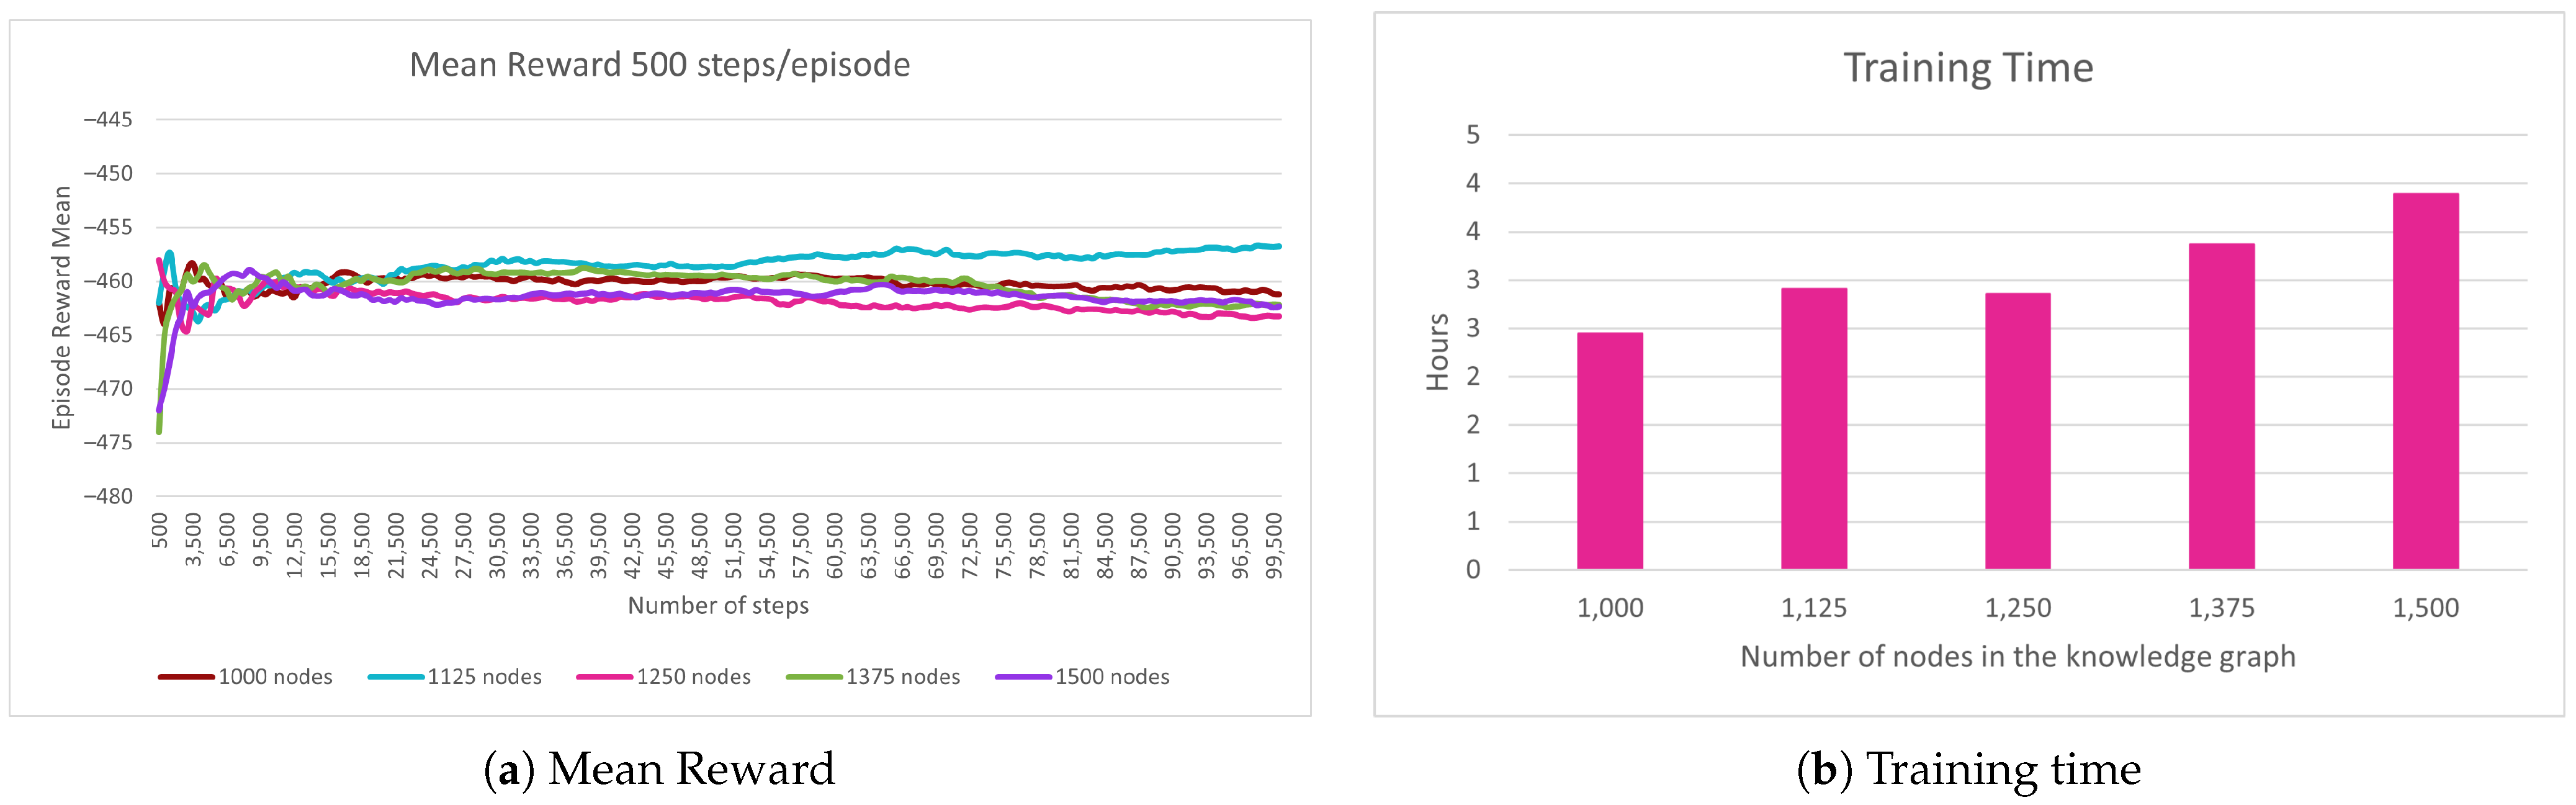Select the tallest 1,500 nodes bar
Viewport: 2576px width, 805px height.
coord(2426,381)
